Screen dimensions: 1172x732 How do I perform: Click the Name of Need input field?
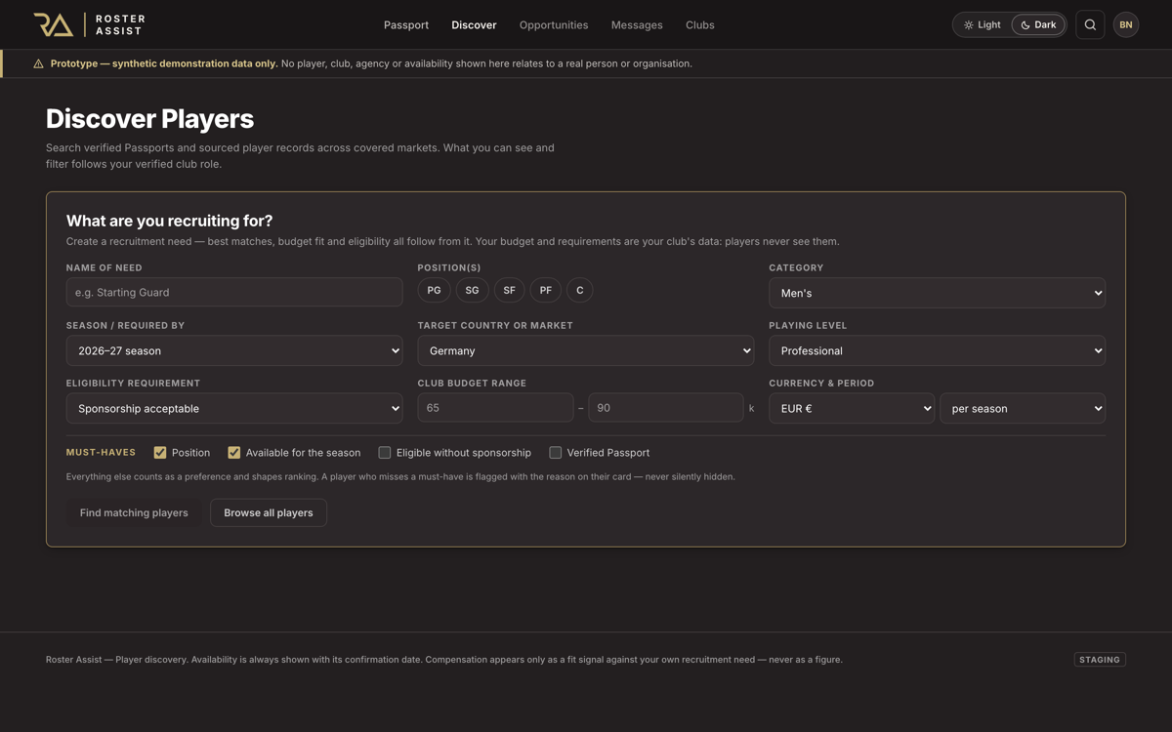click(x=234, y=292)
